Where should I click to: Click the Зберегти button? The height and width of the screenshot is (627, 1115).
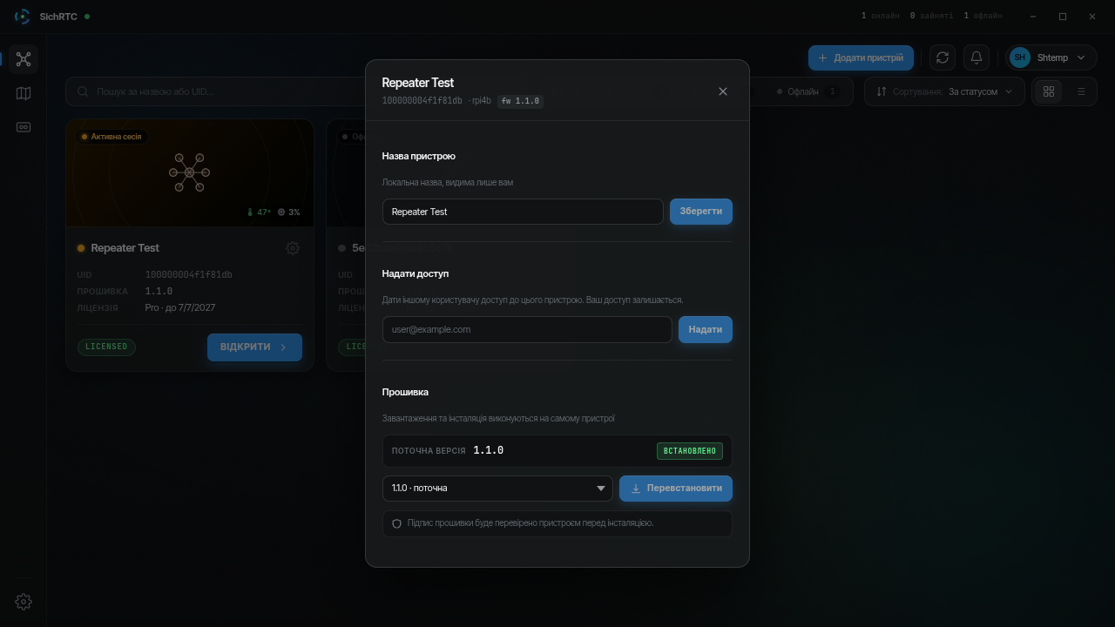[701, 212]
